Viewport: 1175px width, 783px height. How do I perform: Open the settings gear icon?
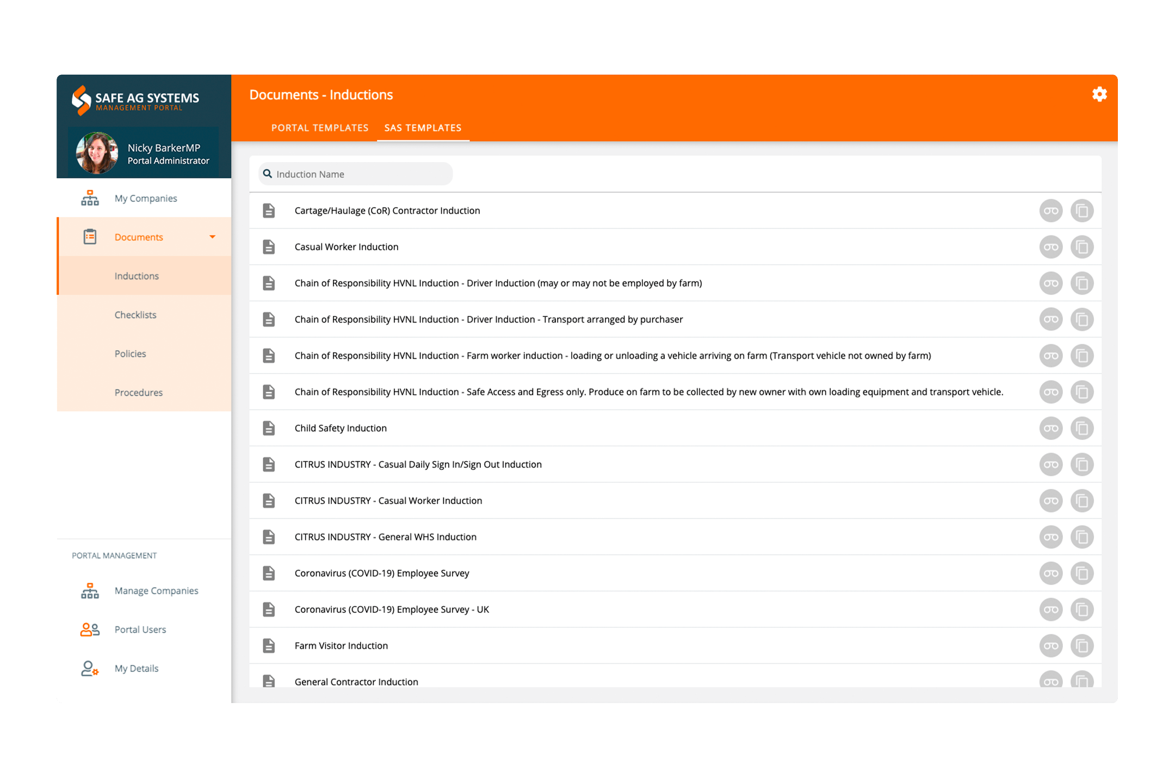click(x=1099, y=95)
